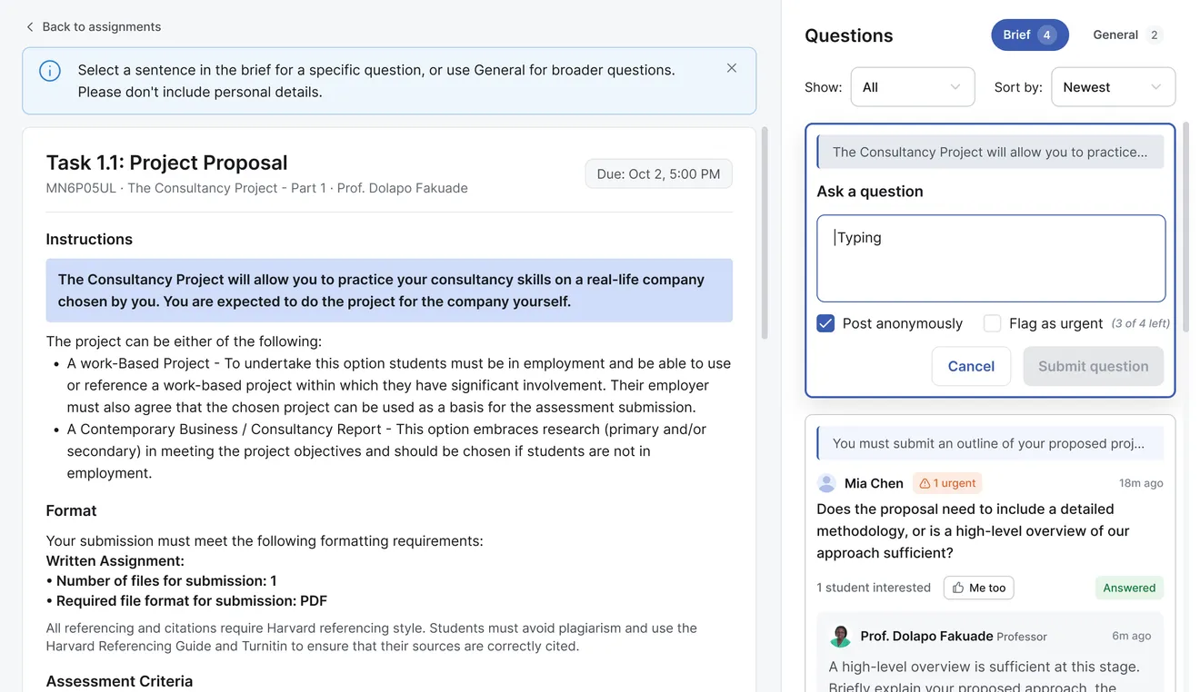Image resolution: width=1200 pixels, height=692 pixels.
Task: Open the Show filter dropdown
Action: 913,87
